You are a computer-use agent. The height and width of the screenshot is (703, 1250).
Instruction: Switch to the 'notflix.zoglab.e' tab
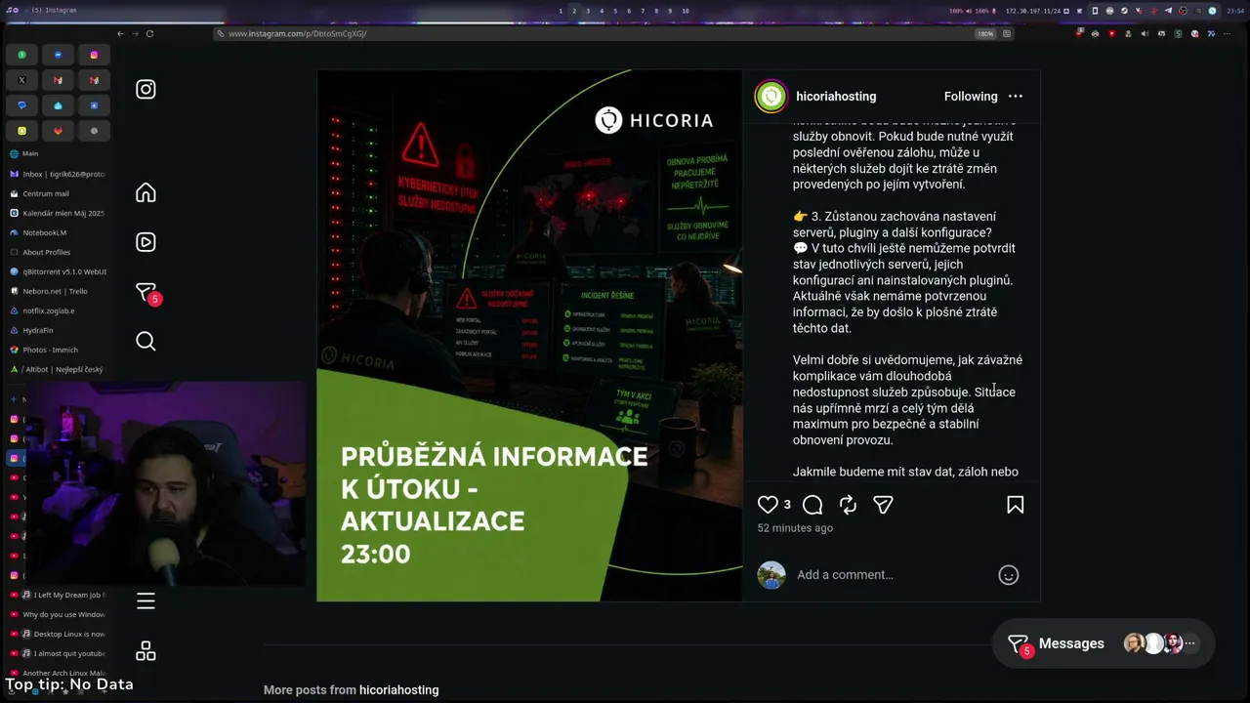point(58,310)
